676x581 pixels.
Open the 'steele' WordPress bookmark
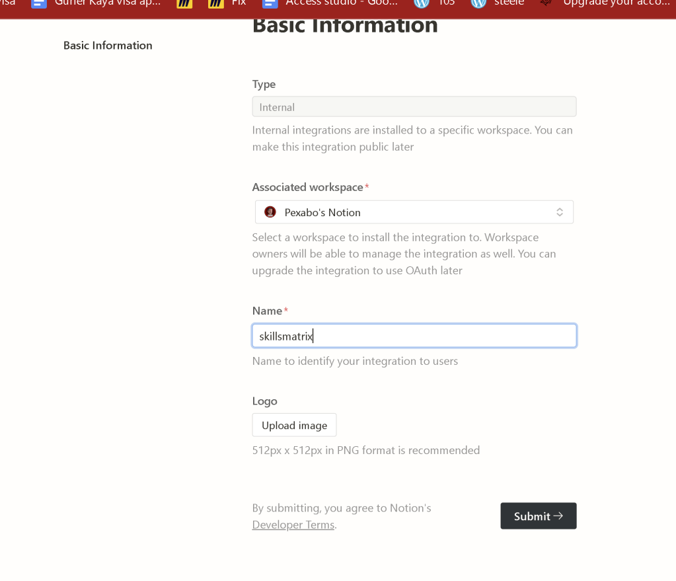pos(498,3)
